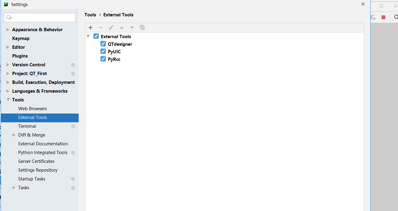This screenshot has width=398, height=211.
Task: Toggle the PyRcc checkbox
Action: pyautogui.click(x=103, y=59)
